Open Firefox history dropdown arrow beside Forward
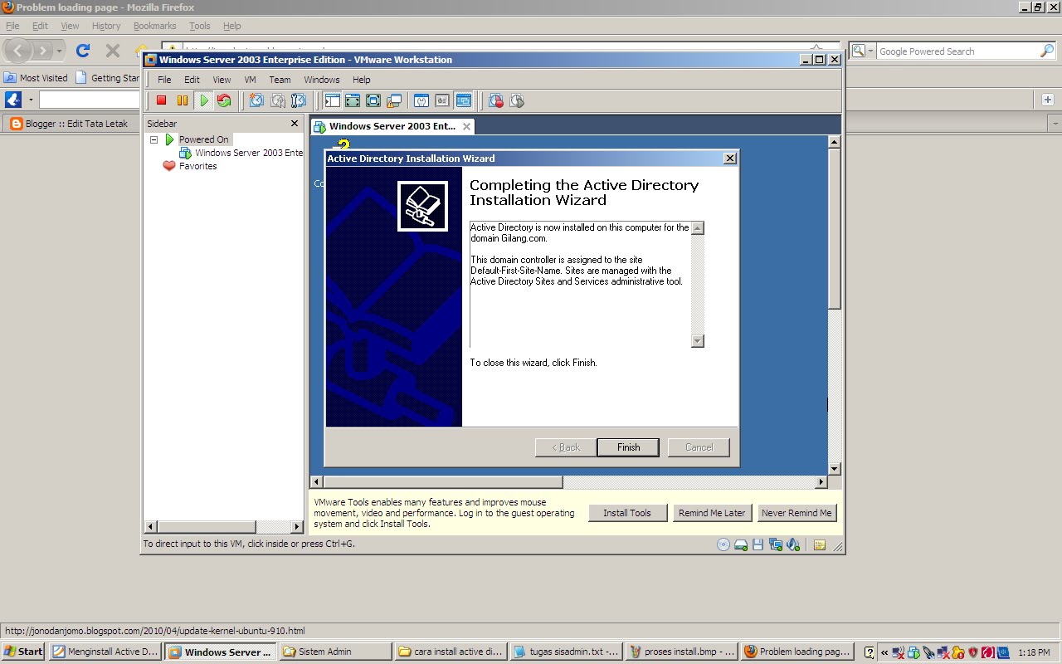Image resolution: width=1062 pixels, height=664 pixels. tap(59, 51)
